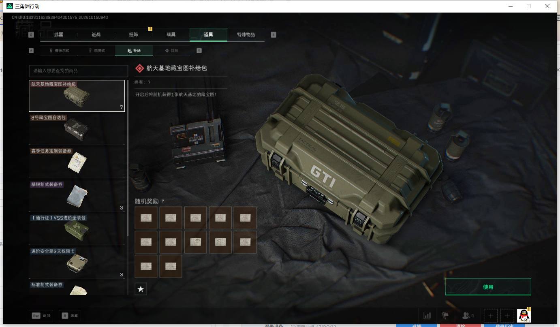The width and height of the screenshot is (560, 327).
Task: Click the first empty teammate plus slot
Action: 491,316
